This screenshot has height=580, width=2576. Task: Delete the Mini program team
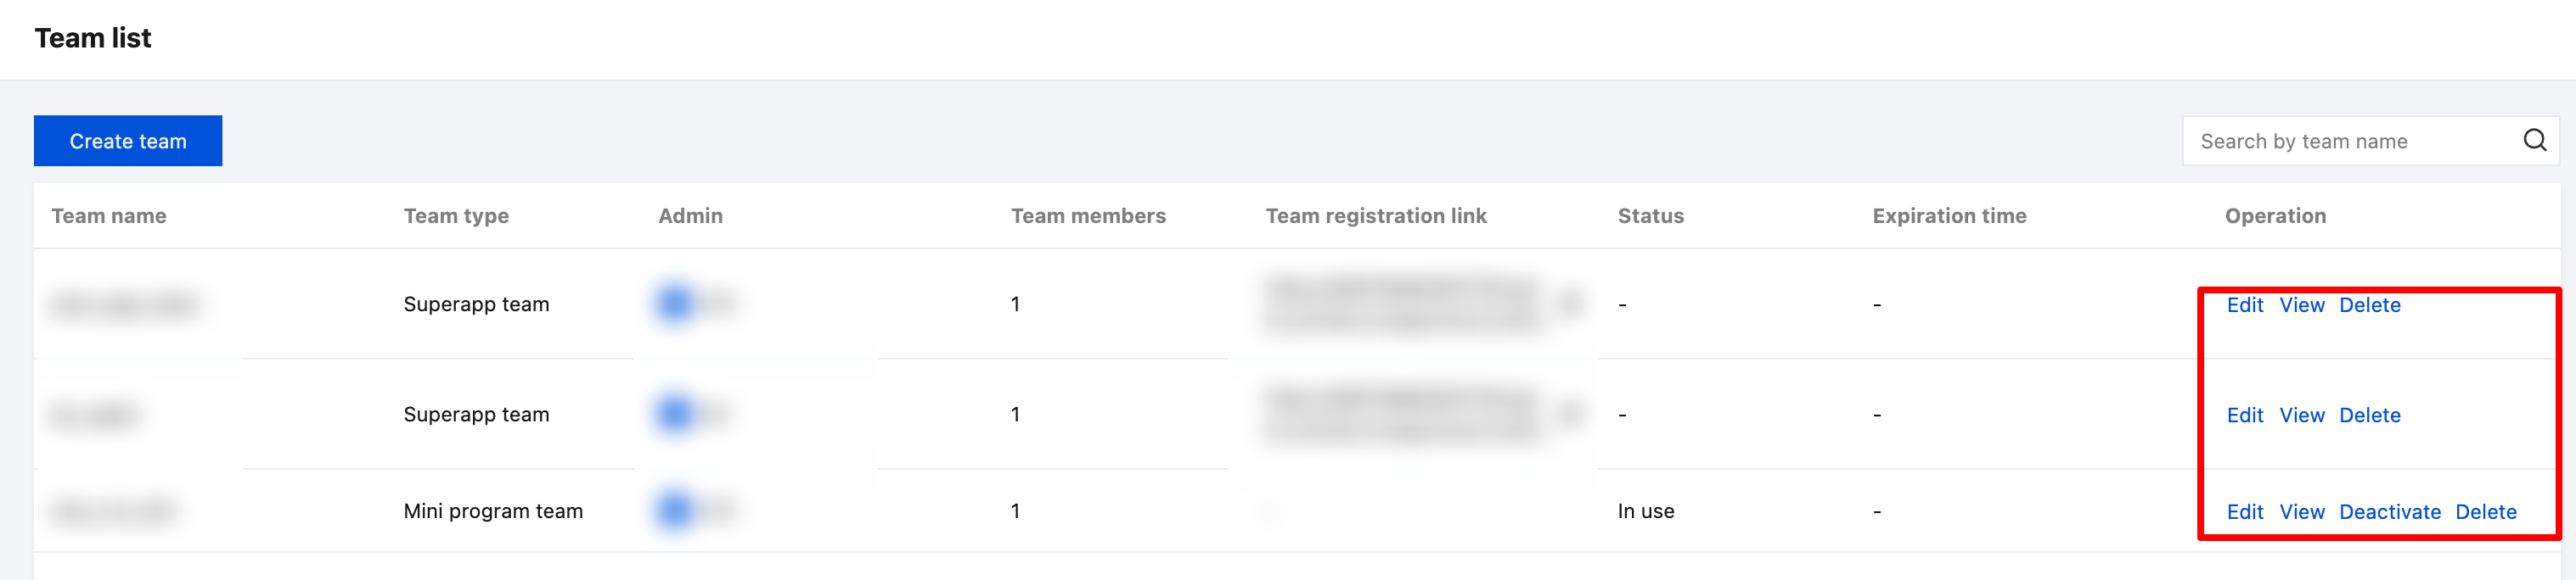click(2485, 512)
